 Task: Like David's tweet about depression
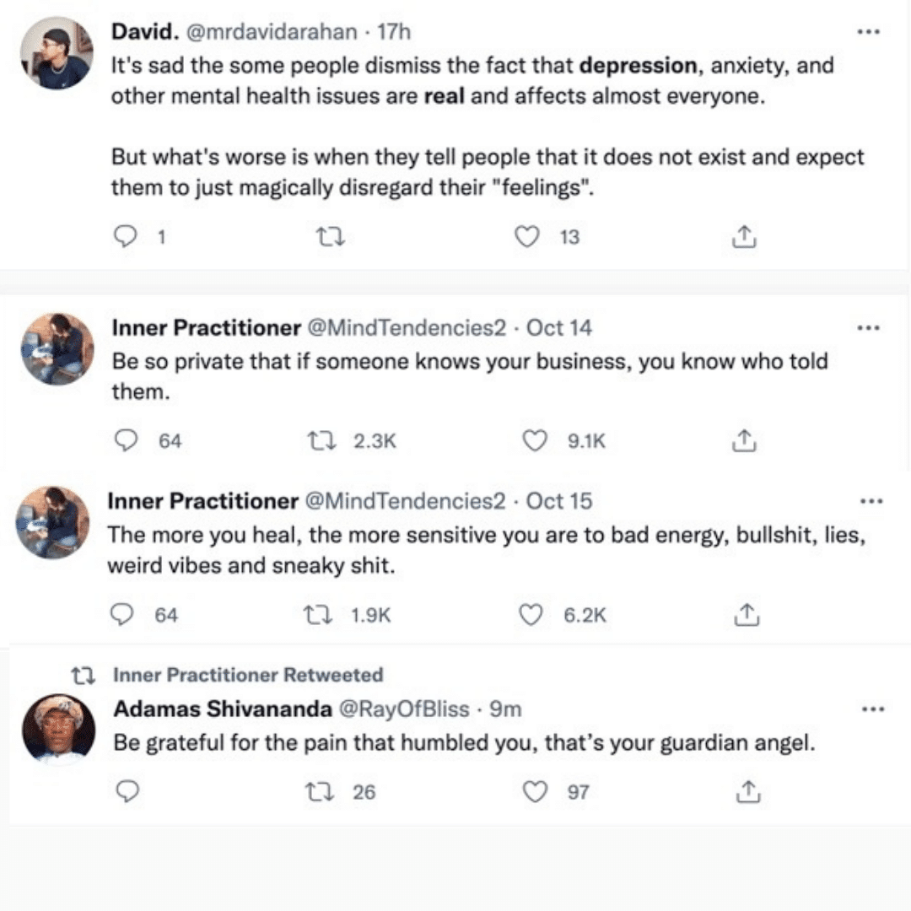pos(526,237)
